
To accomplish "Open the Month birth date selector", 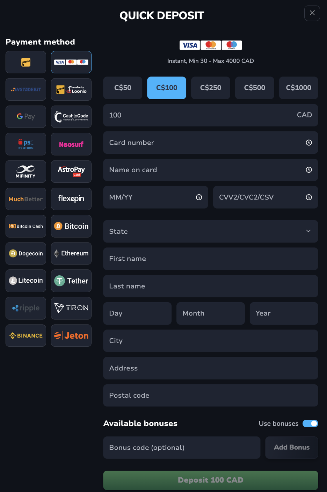I will [211, 313].
